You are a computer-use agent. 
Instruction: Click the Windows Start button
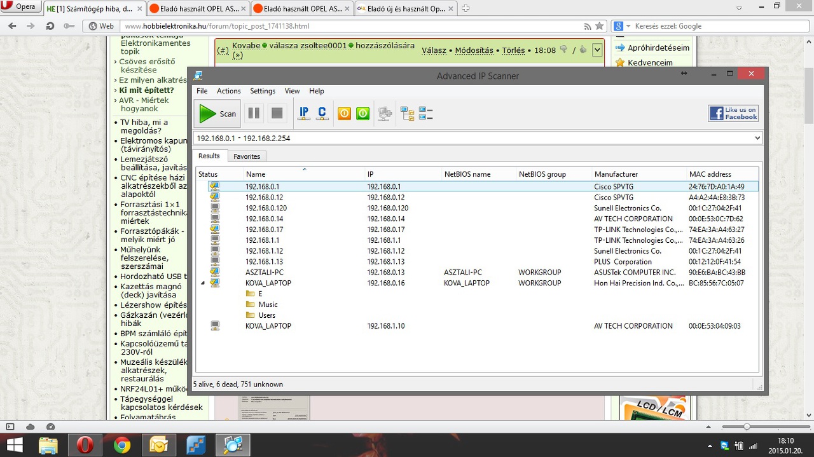pyautogui.click(x=14, y=445)
